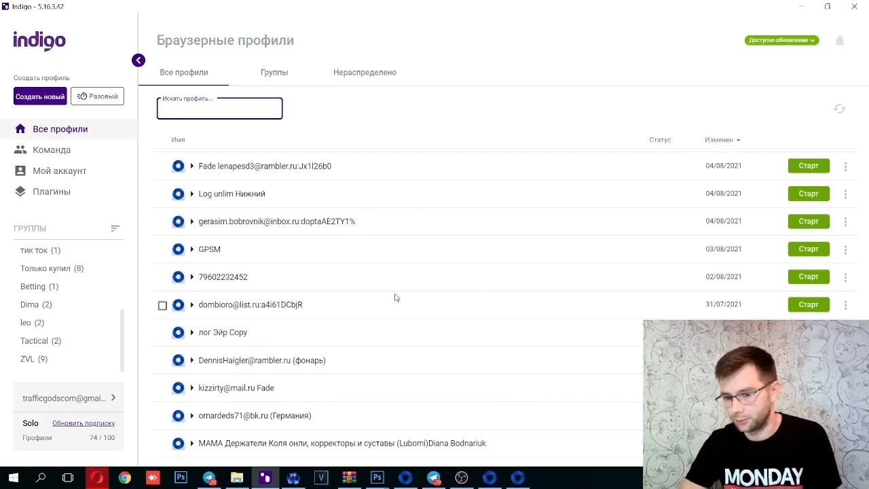
Task: Expand the trafficgodscom account chevron
Action: pos(113,398)
